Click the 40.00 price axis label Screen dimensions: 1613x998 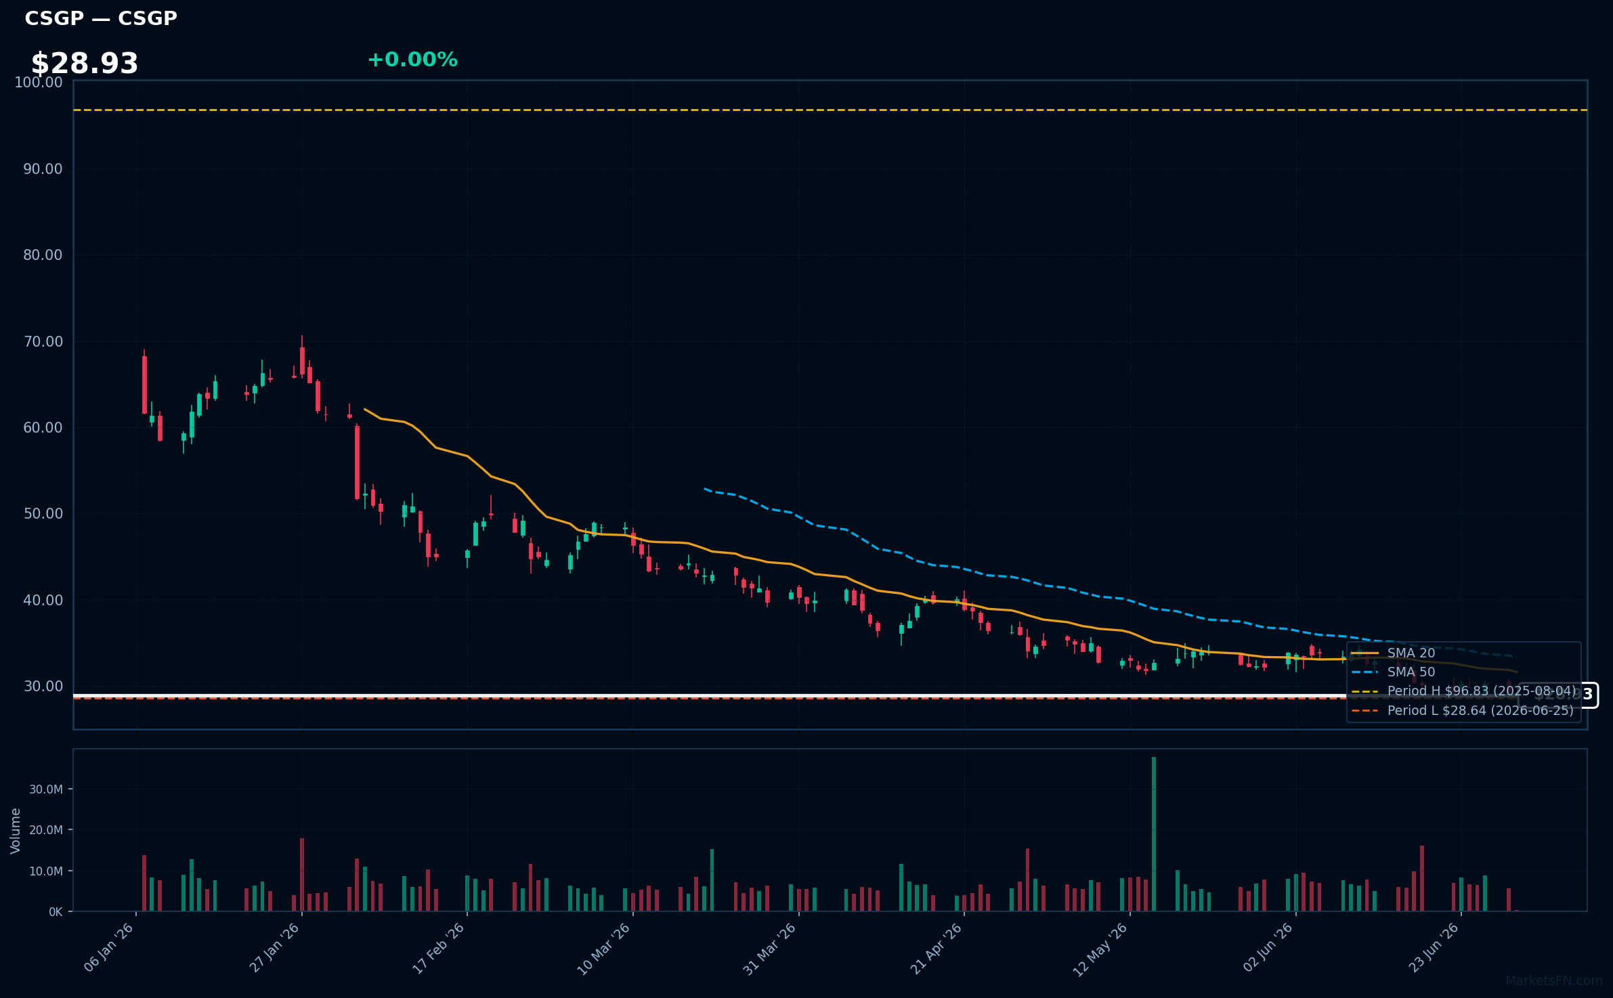(43, 600)
